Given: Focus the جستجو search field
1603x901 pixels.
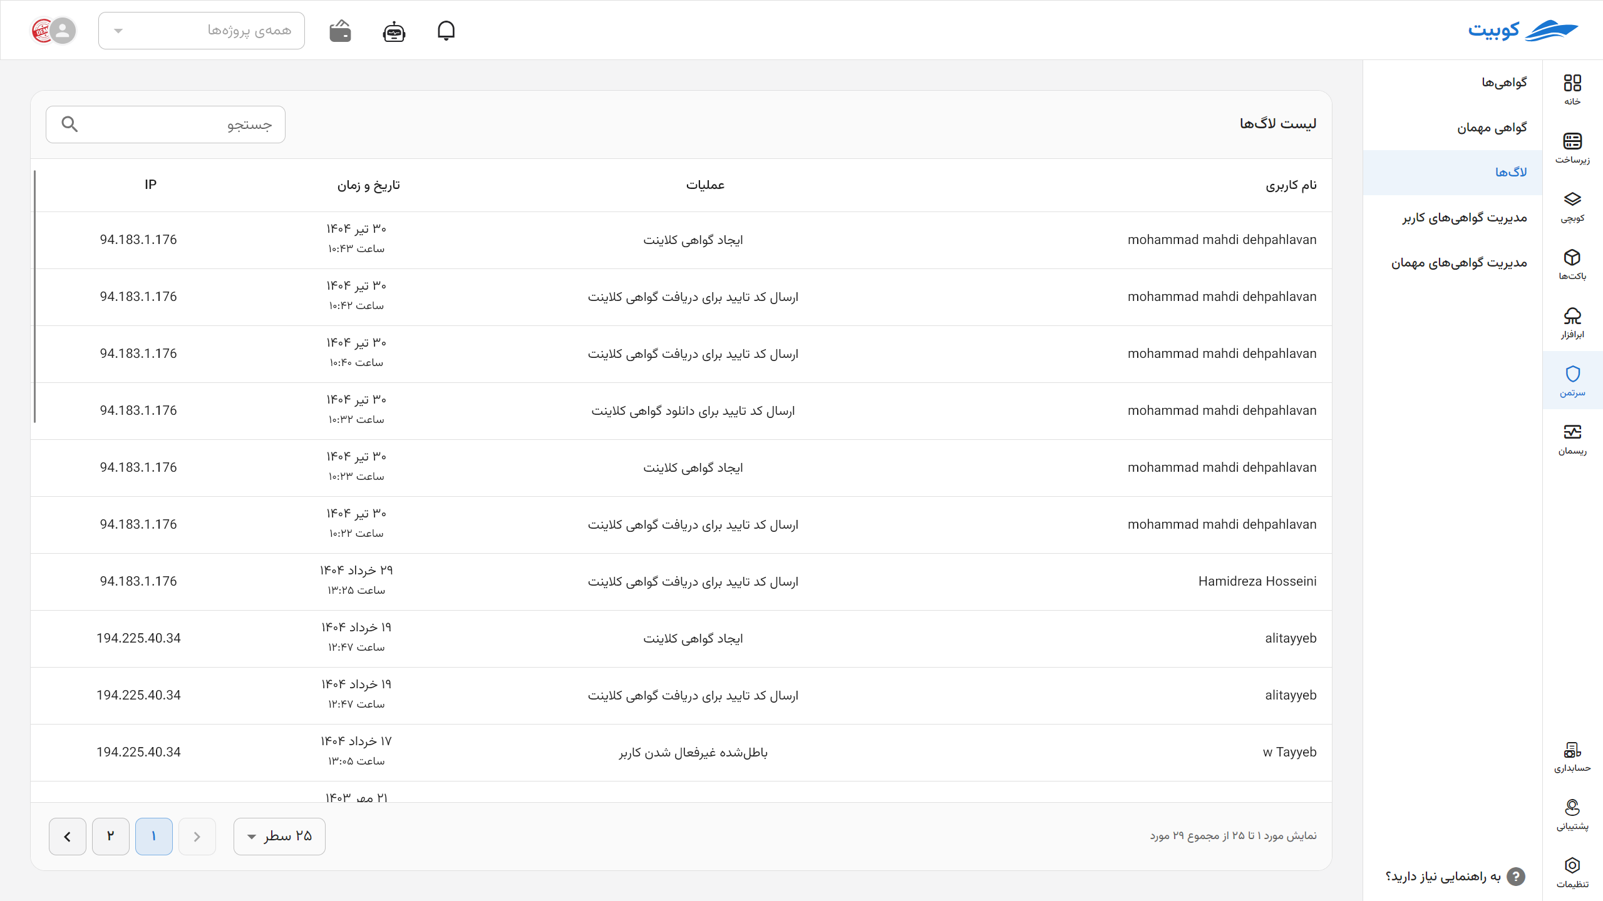Looking at the screenshot, I should pos(166,125).
